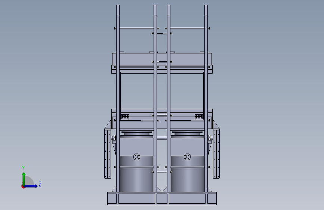Select the left four-hole bolt bracket plate
This screenshot has width=324, height=210.
coord(125,117)
